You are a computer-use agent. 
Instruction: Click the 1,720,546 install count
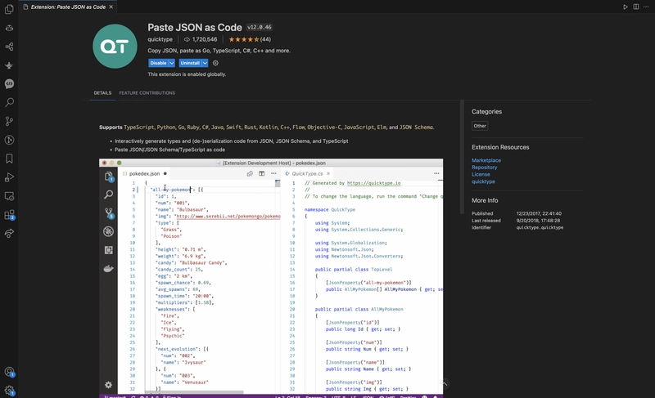[x=205, y=39]
